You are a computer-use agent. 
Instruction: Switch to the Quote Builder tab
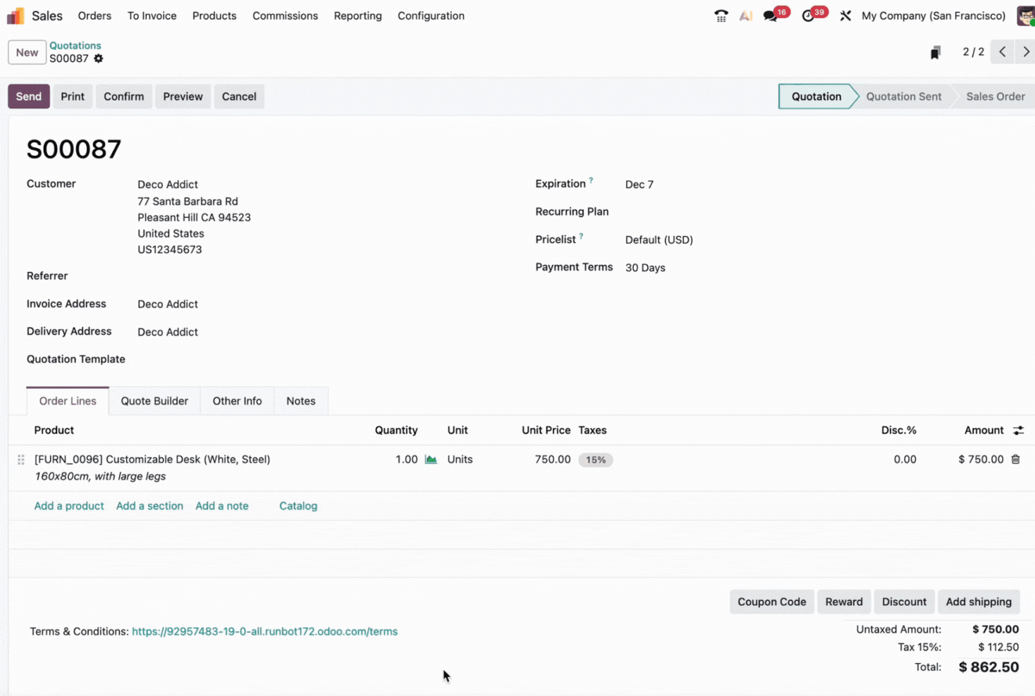click(154, 401)
